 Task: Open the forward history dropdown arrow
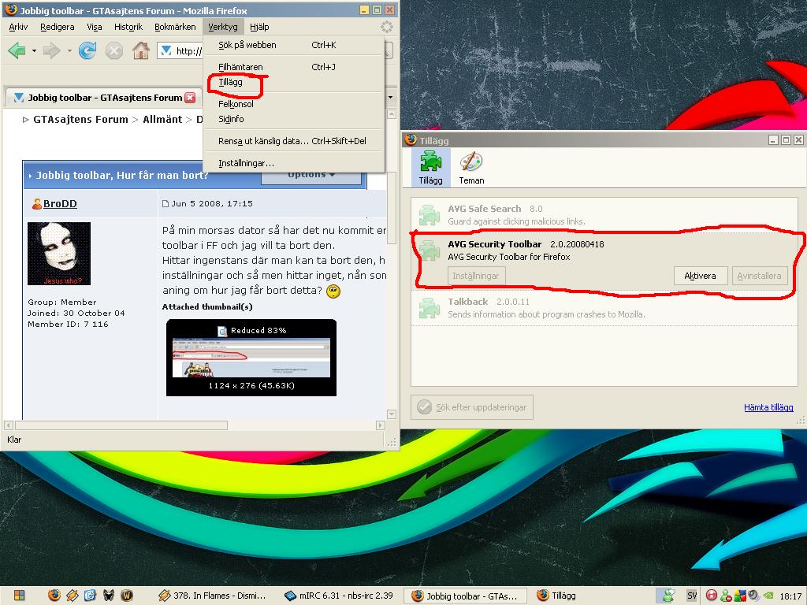tap(69, 51)
